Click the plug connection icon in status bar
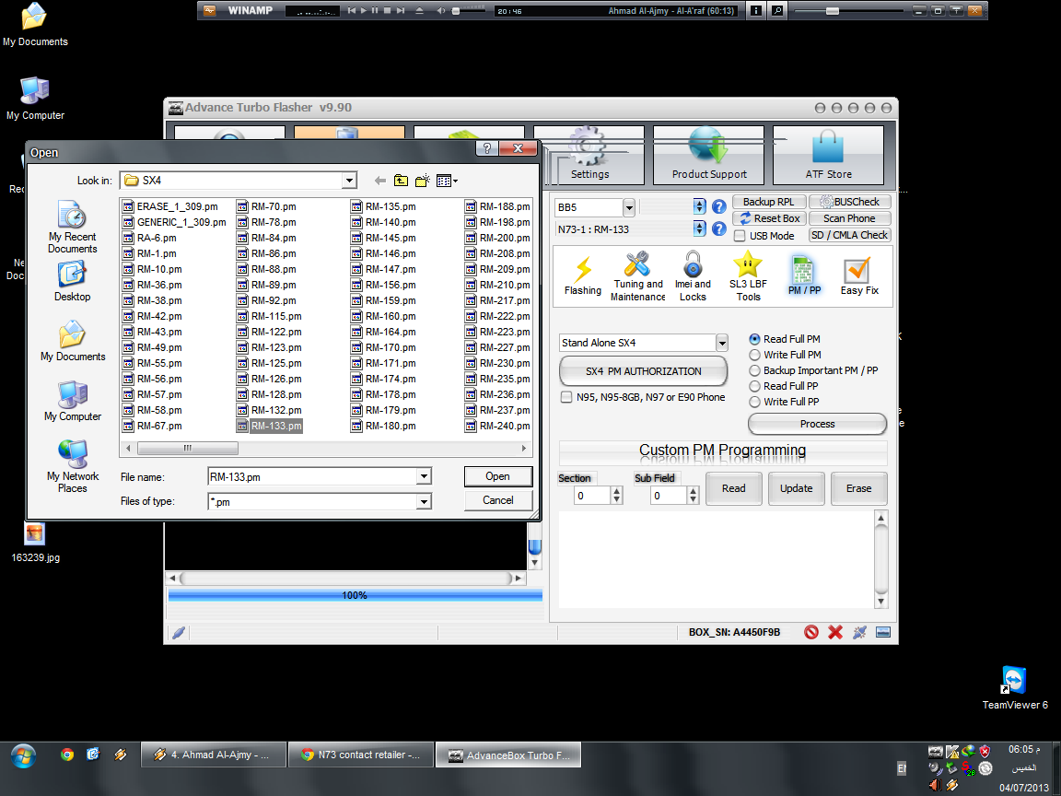Screen dimensions: 1061x796 coord(859,632)
